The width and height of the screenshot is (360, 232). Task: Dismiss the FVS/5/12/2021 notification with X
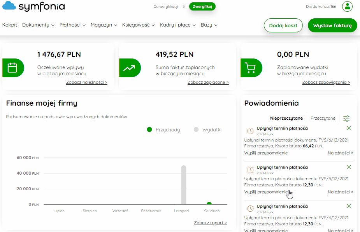(349, 167)
